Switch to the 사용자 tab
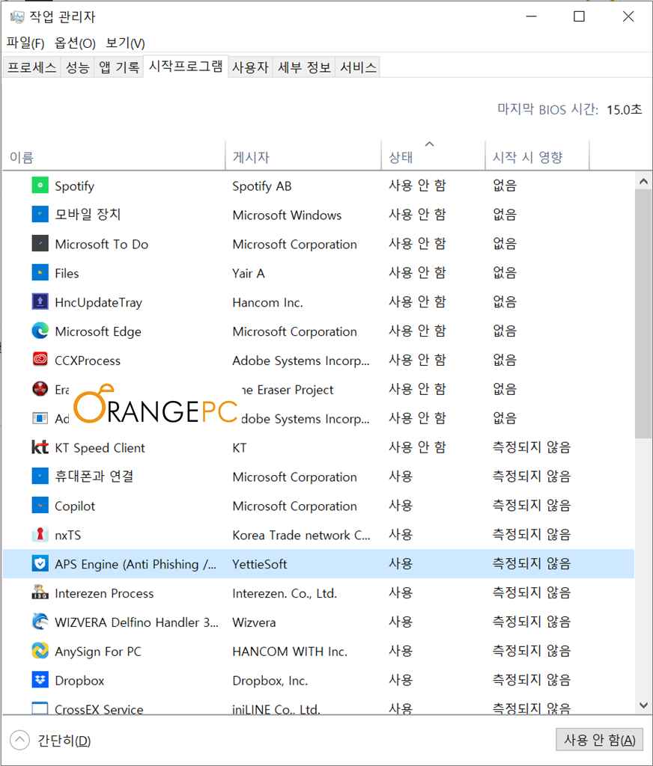The width and height of the screenshot is (653, 766). point(250,67)
